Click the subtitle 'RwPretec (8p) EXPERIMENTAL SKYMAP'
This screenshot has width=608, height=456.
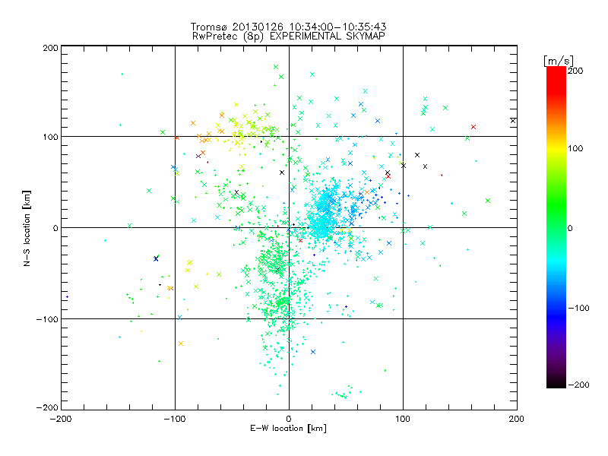pyautogui.click(x=289, y=36)
